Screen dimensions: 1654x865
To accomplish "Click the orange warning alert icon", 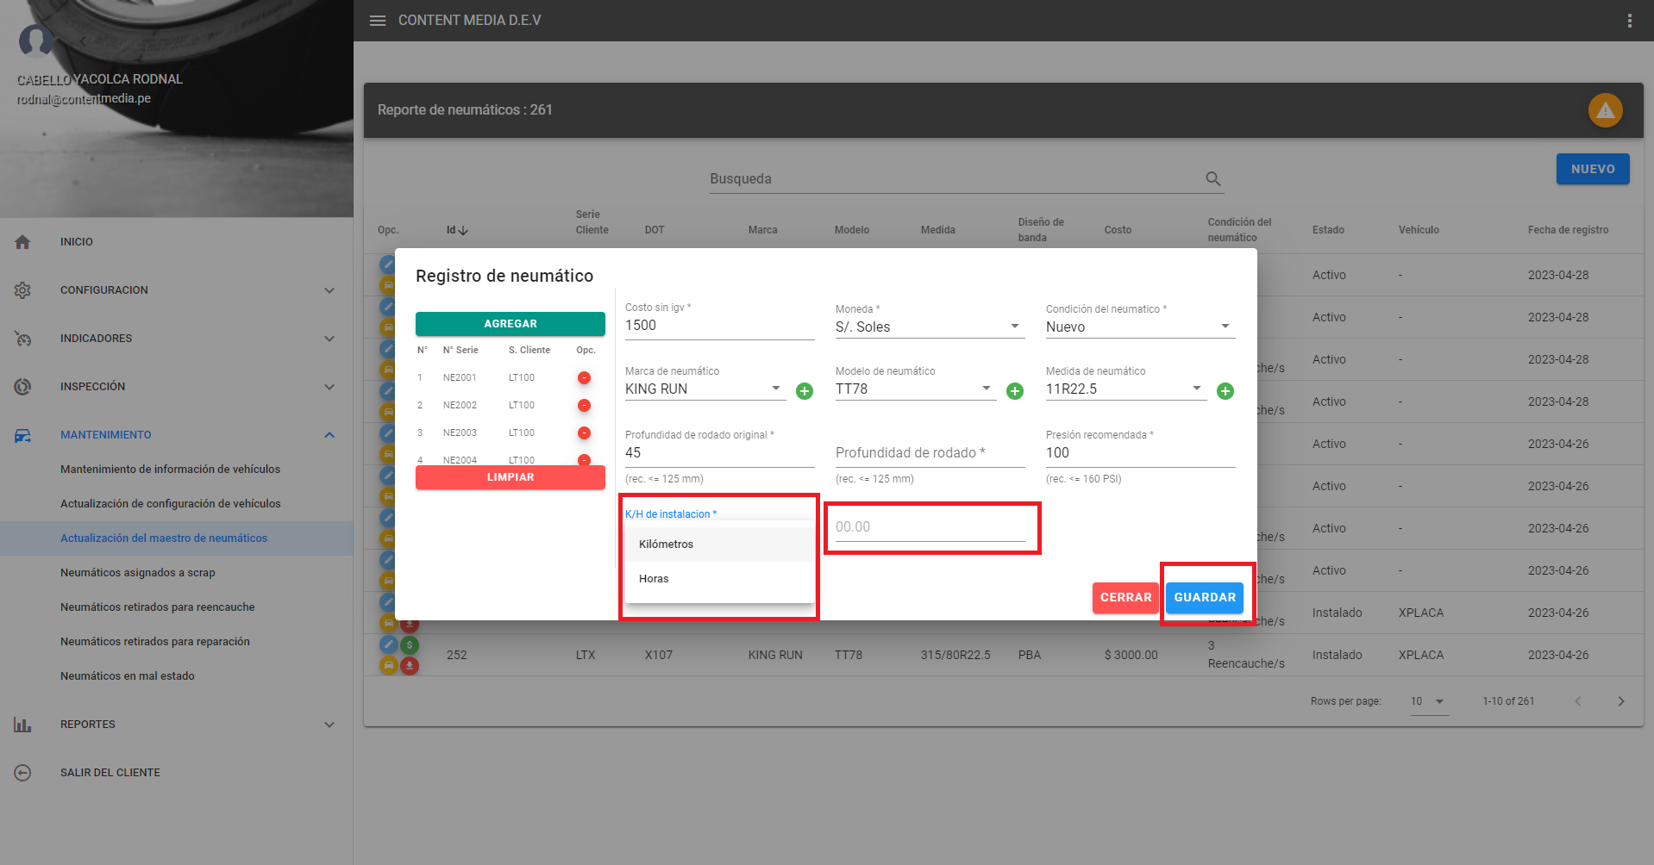I will pos(1605,110).
